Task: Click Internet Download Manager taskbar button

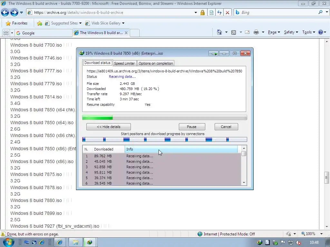Action: [x=90, y=242]
